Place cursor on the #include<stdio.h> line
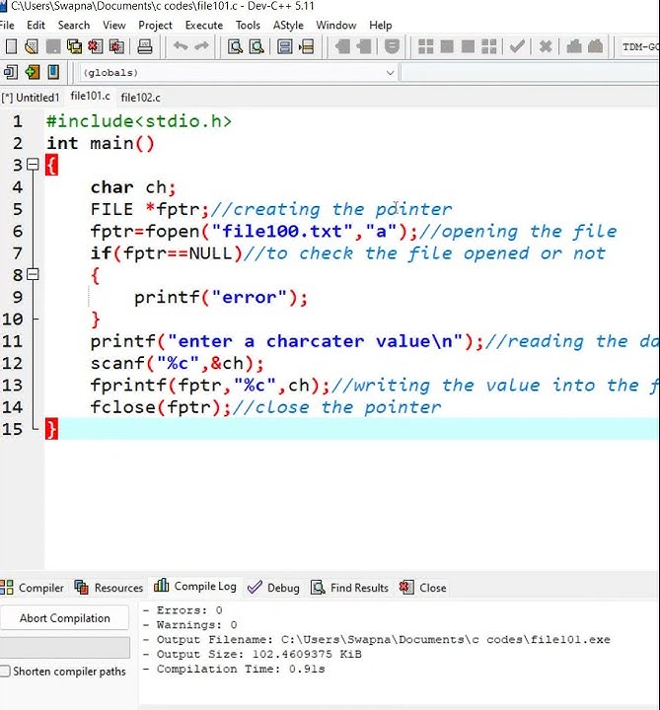This screenshot has height=710, width=660. pyautogui.click(x=139, y=121)
